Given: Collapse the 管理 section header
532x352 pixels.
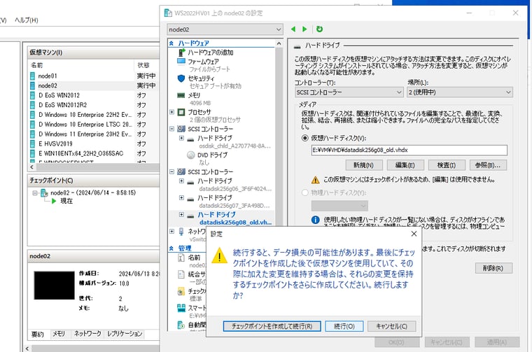Looking at the screenshot, I should tap(171, 248).
